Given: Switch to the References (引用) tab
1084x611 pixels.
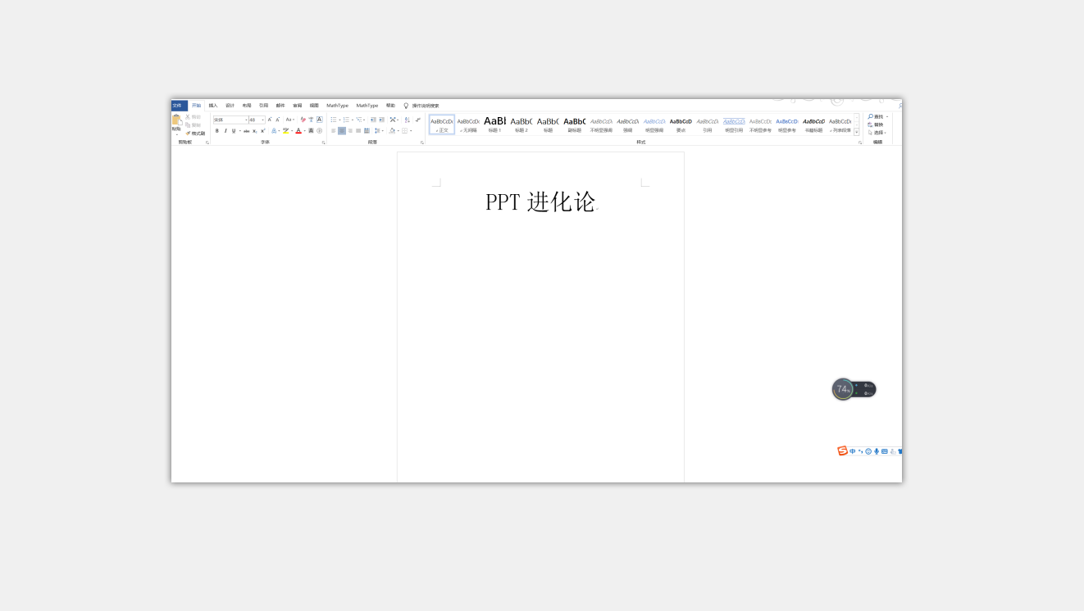Looking at the screenshot, I should tap(263, 106).
